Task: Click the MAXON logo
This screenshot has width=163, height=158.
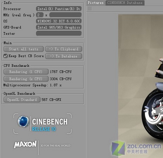Action: (x=25, y=144)
